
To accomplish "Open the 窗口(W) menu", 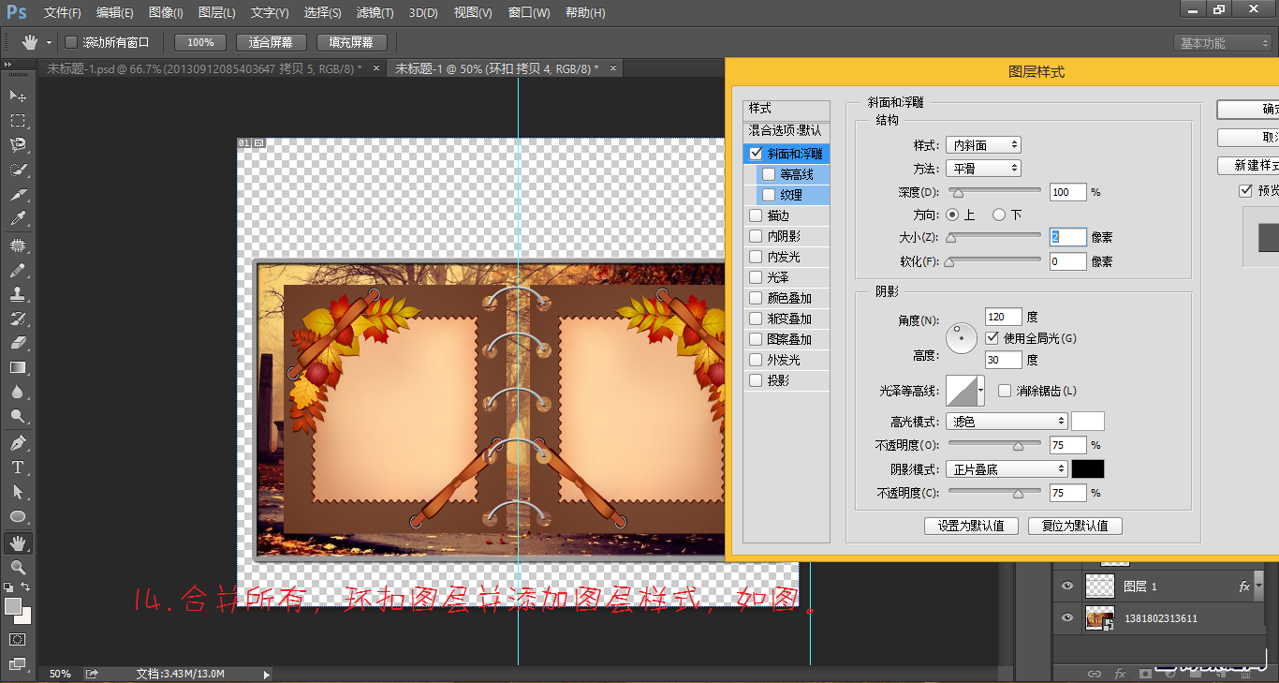I will click(x=529, y=13).
